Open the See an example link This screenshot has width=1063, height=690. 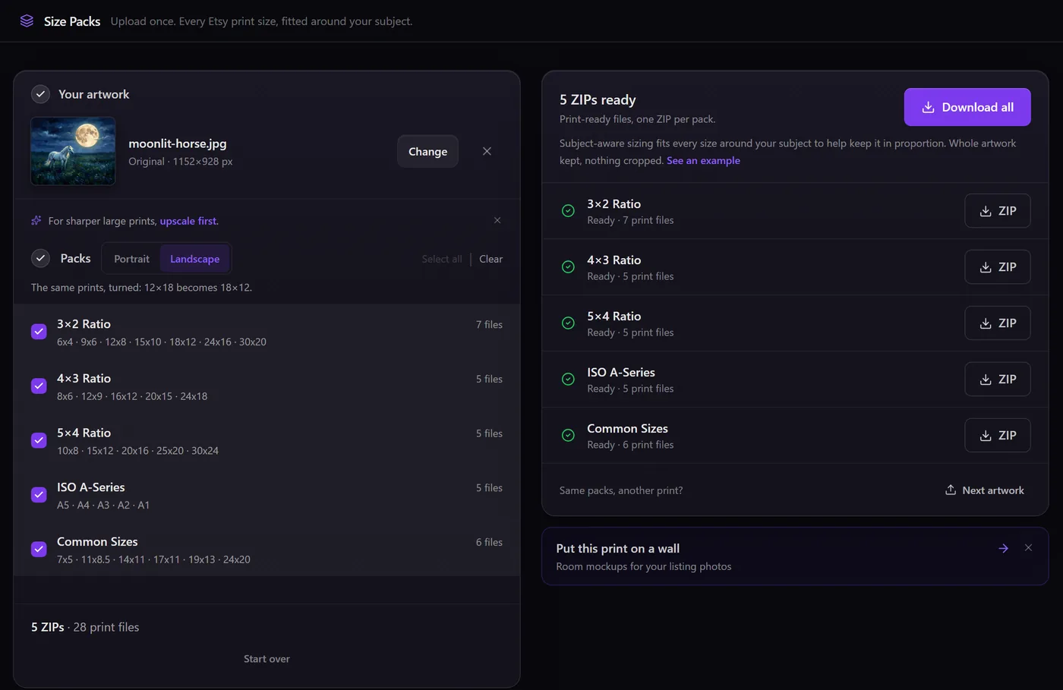(x=703, y=160)
